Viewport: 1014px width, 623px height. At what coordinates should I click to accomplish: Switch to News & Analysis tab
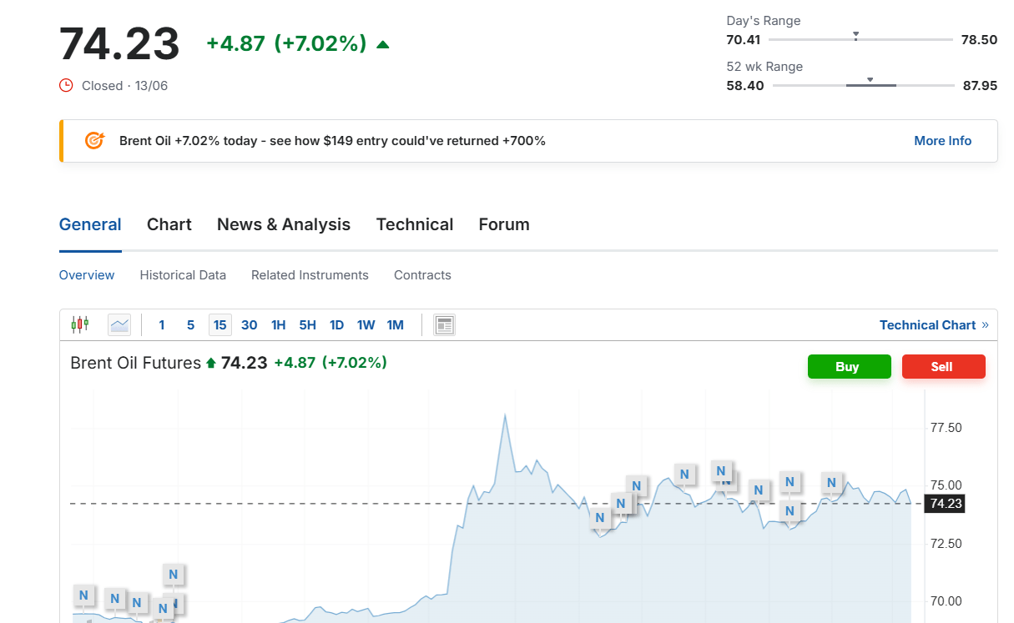(x=284, y=224)
